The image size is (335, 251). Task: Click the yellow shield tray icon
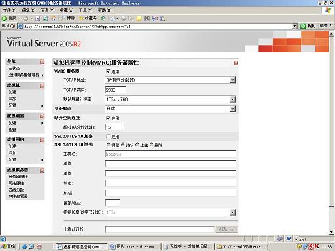tap(299, 246)
